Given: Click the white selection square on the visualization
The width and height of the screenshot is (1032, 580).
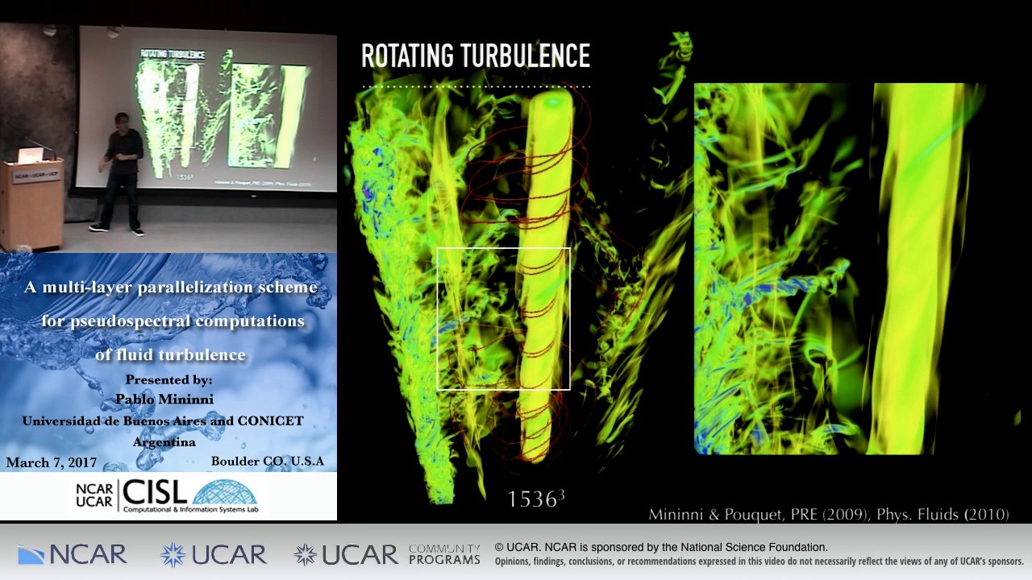Looking at the screenshot, I should point(504,319).
